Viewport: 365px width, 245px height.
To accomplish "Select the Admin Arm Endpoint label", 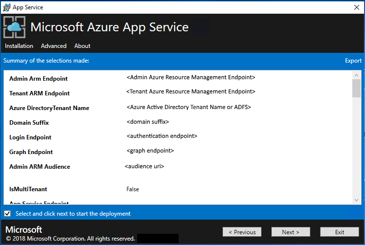I will point(39,79).
